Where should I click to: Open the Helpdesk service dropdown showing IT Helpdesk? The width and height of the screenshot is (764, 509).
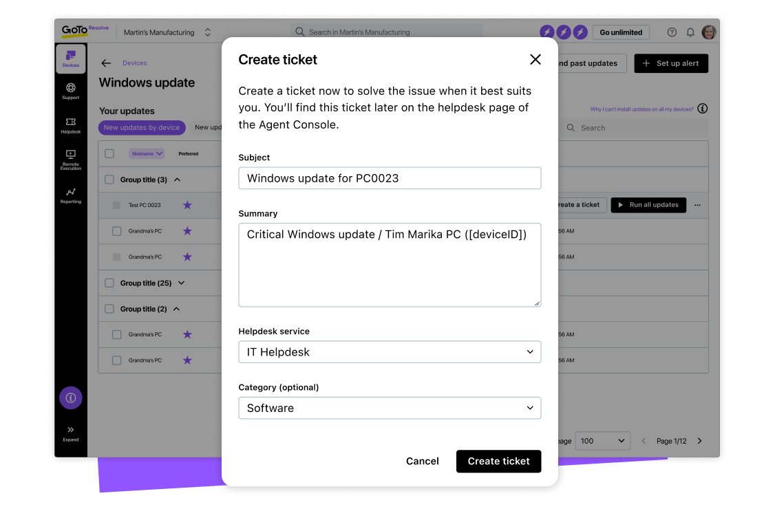click(390, 351)
